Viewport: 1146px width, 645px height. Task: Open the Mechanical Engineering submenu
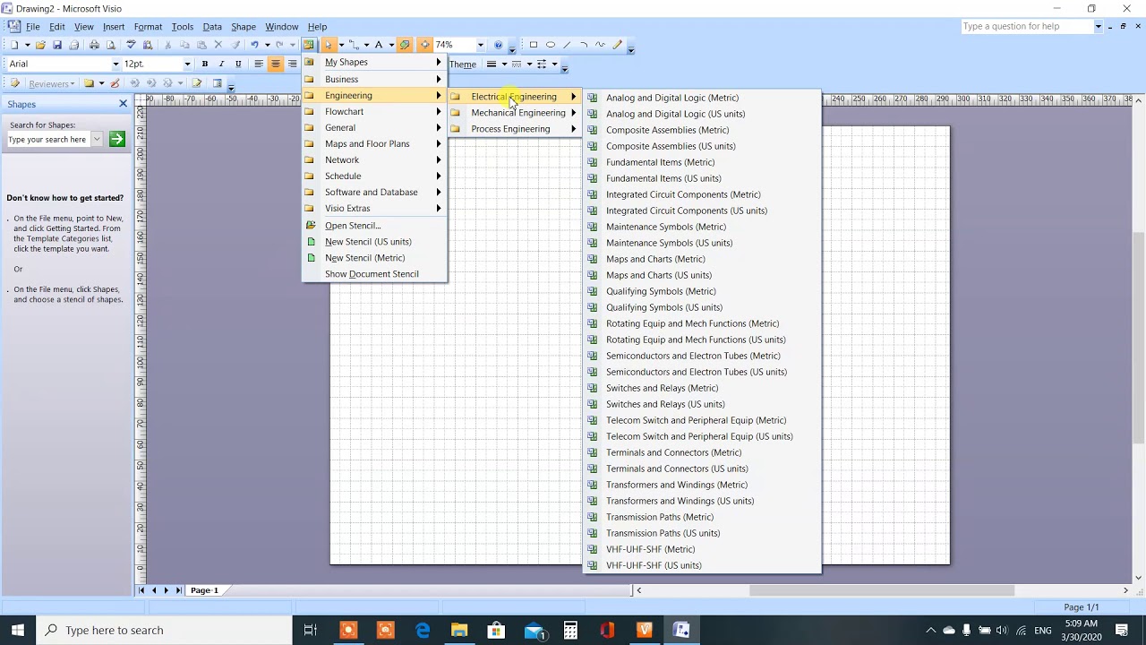click(x=514, y=113)
